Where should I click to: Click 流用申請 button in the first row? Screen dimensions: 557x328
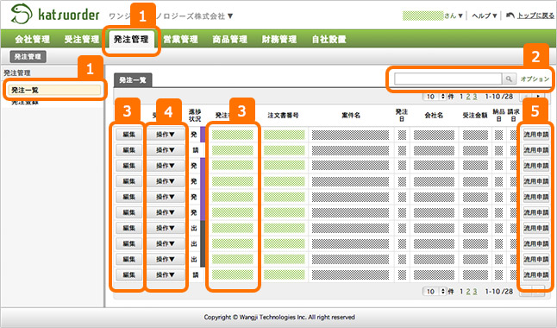[536, 135]
